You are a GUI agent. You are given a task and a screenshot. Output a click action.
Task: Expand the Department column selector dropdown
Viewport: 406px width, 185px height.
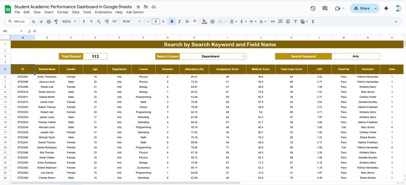pos(244,56)
